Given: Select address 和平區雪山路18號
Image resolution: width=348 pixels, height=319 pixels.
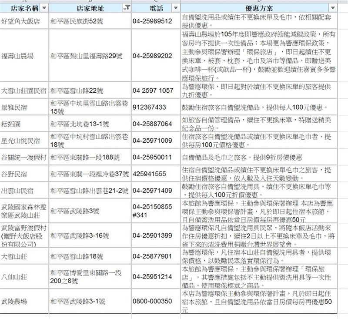Looking at the screenshot, I should tap(90, 256).
